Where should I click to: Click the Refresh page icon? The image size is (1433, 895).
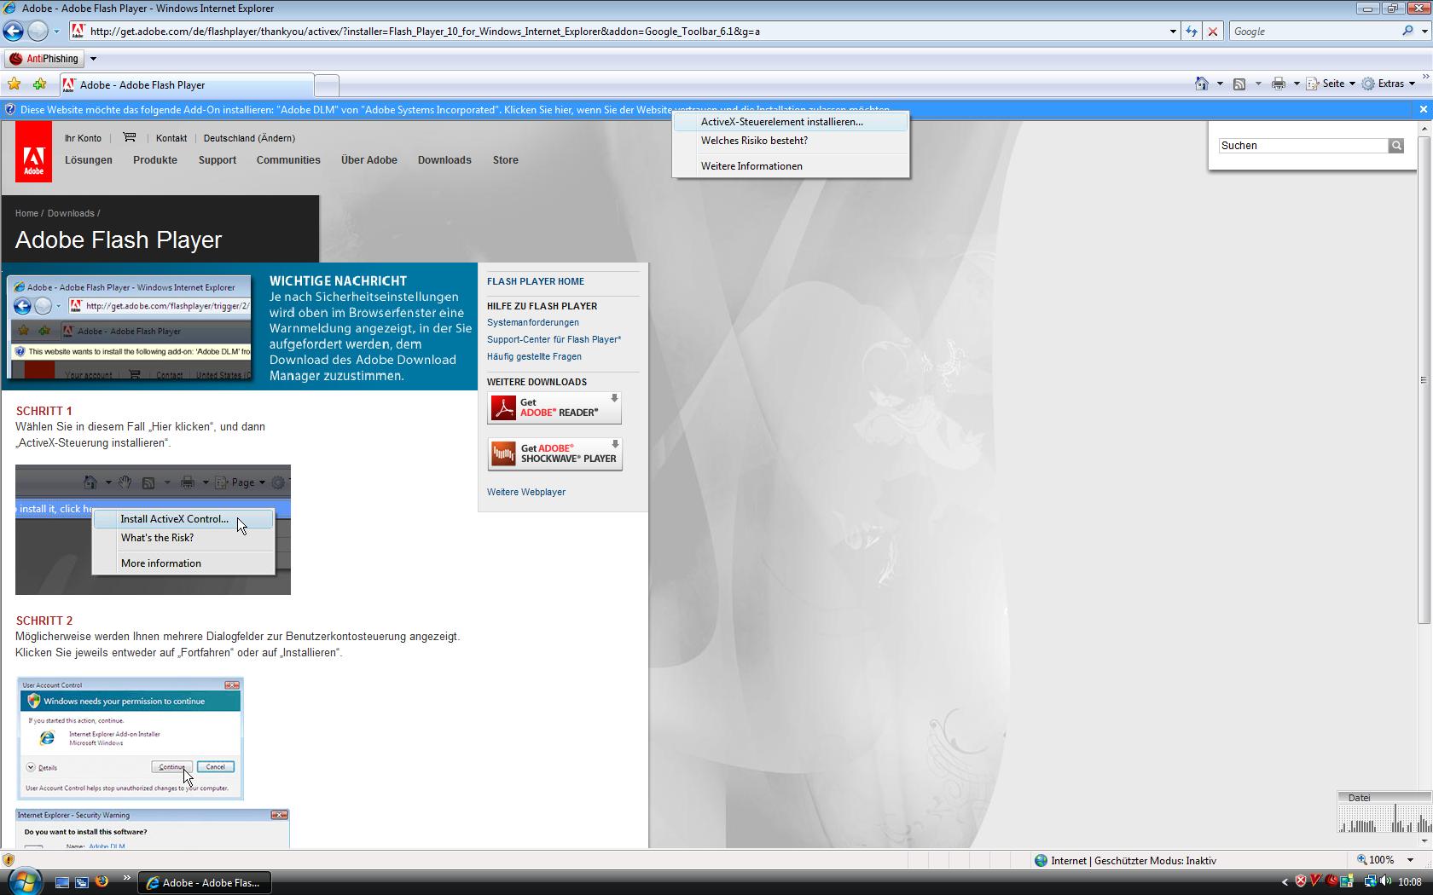coord(1192,32)
